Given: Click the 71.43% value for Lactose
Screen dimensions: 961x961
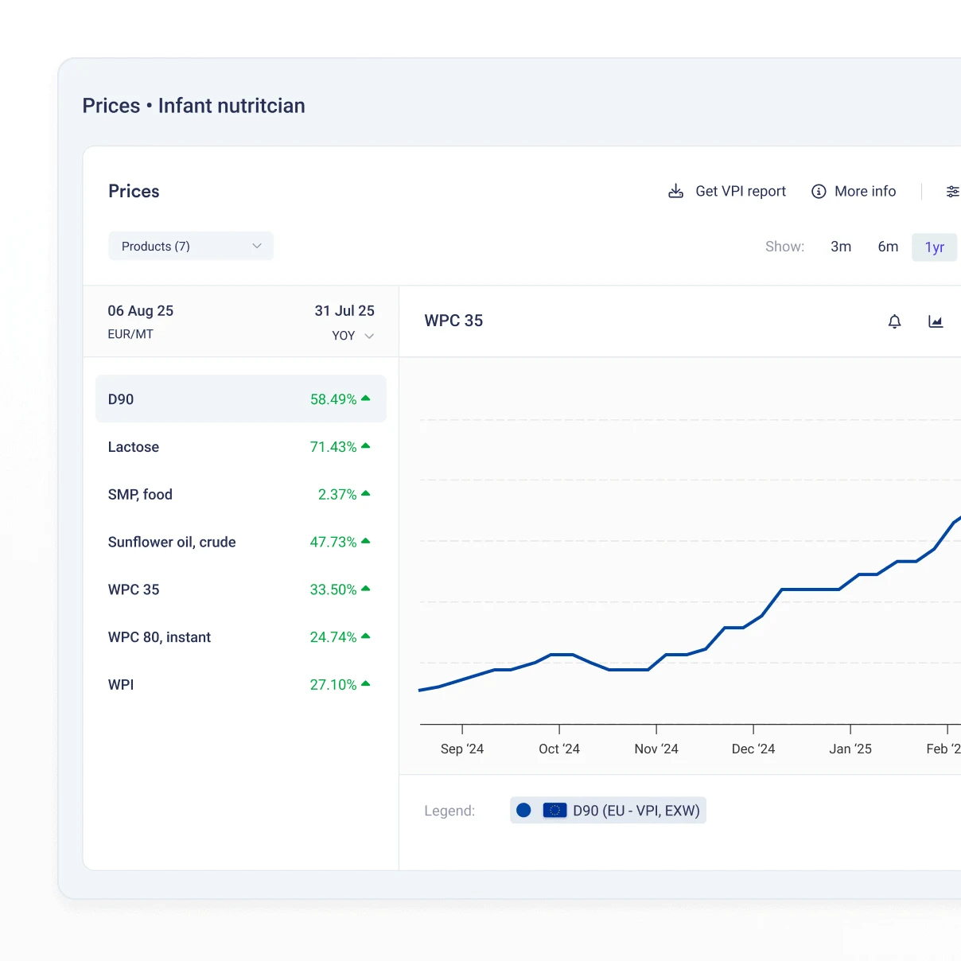Looking at the screenshot, I should [x=333, y=447].
